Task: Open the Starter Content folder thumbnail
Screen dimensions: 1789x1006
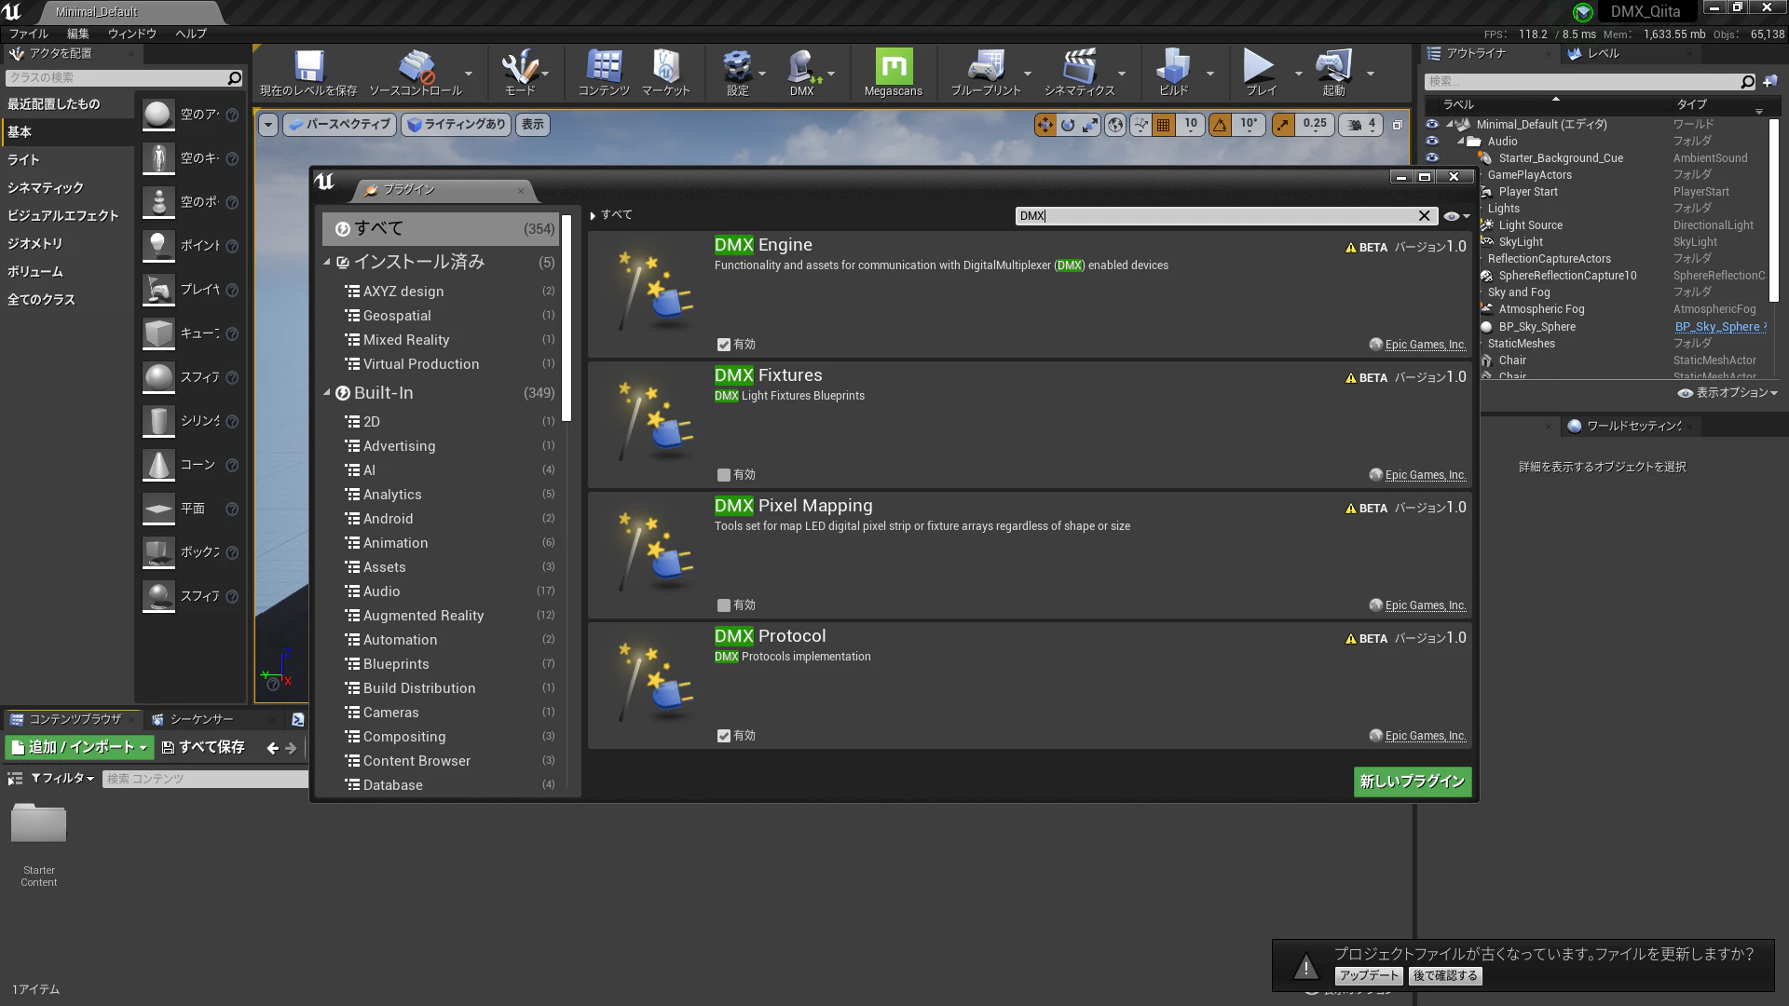Action: coord(39,824)
